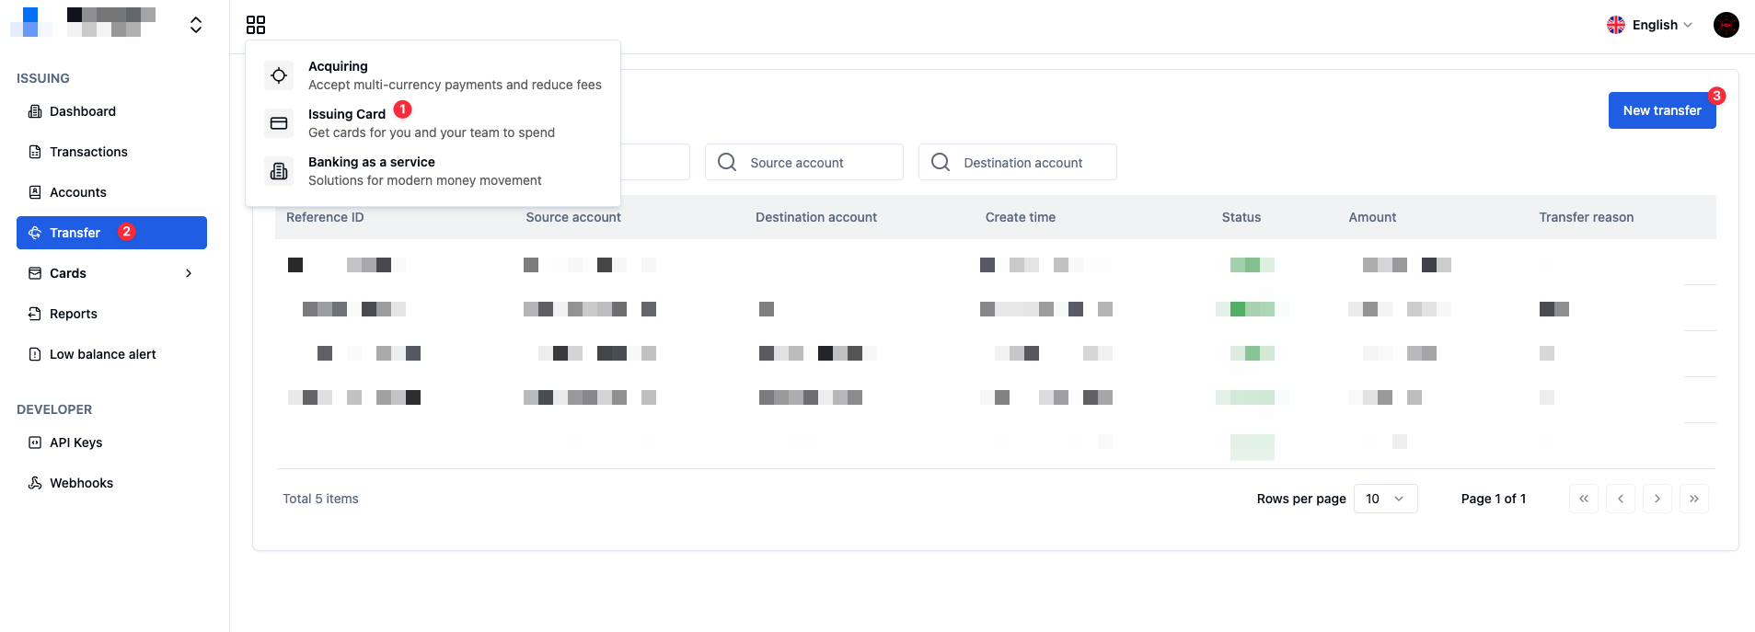Click the New transfer button
The height and width of the screenshot is (632, 1755).
pyautogui.click(x=1661, y=110)
